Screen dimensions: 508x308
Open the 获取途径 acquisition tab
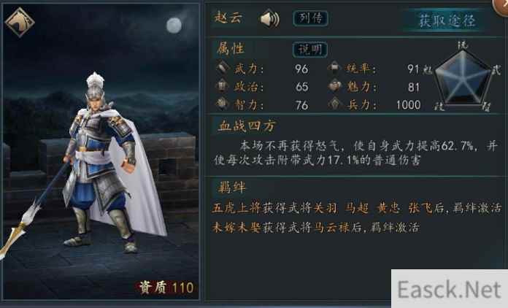(x=447, y=20)
